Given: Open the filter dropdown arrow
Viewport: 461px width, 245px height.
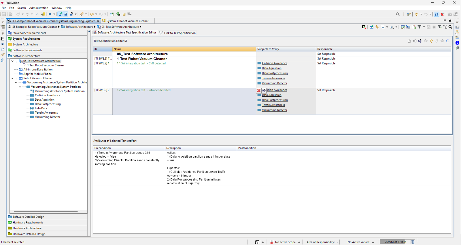Looking at the screenshot, I should [x=424, y=27].
